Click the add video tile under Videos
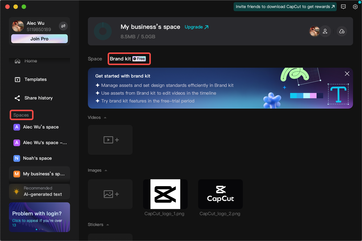Screen dimensions: 362x241 tap(110, 140)
